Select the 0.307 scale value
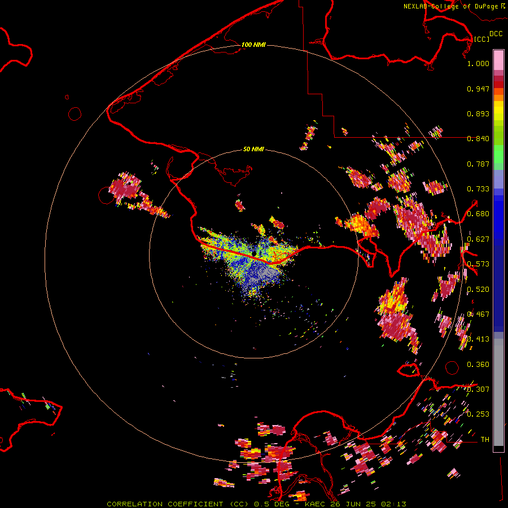 click(478, 389)
